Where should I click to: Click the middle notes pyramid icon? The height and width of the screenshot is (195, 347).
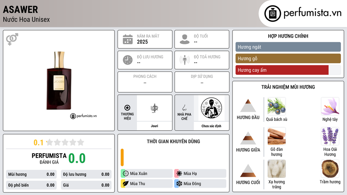click(x=248, y=138)
